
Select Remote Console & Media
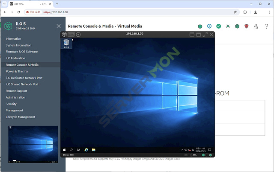click(x=22, y=65)
